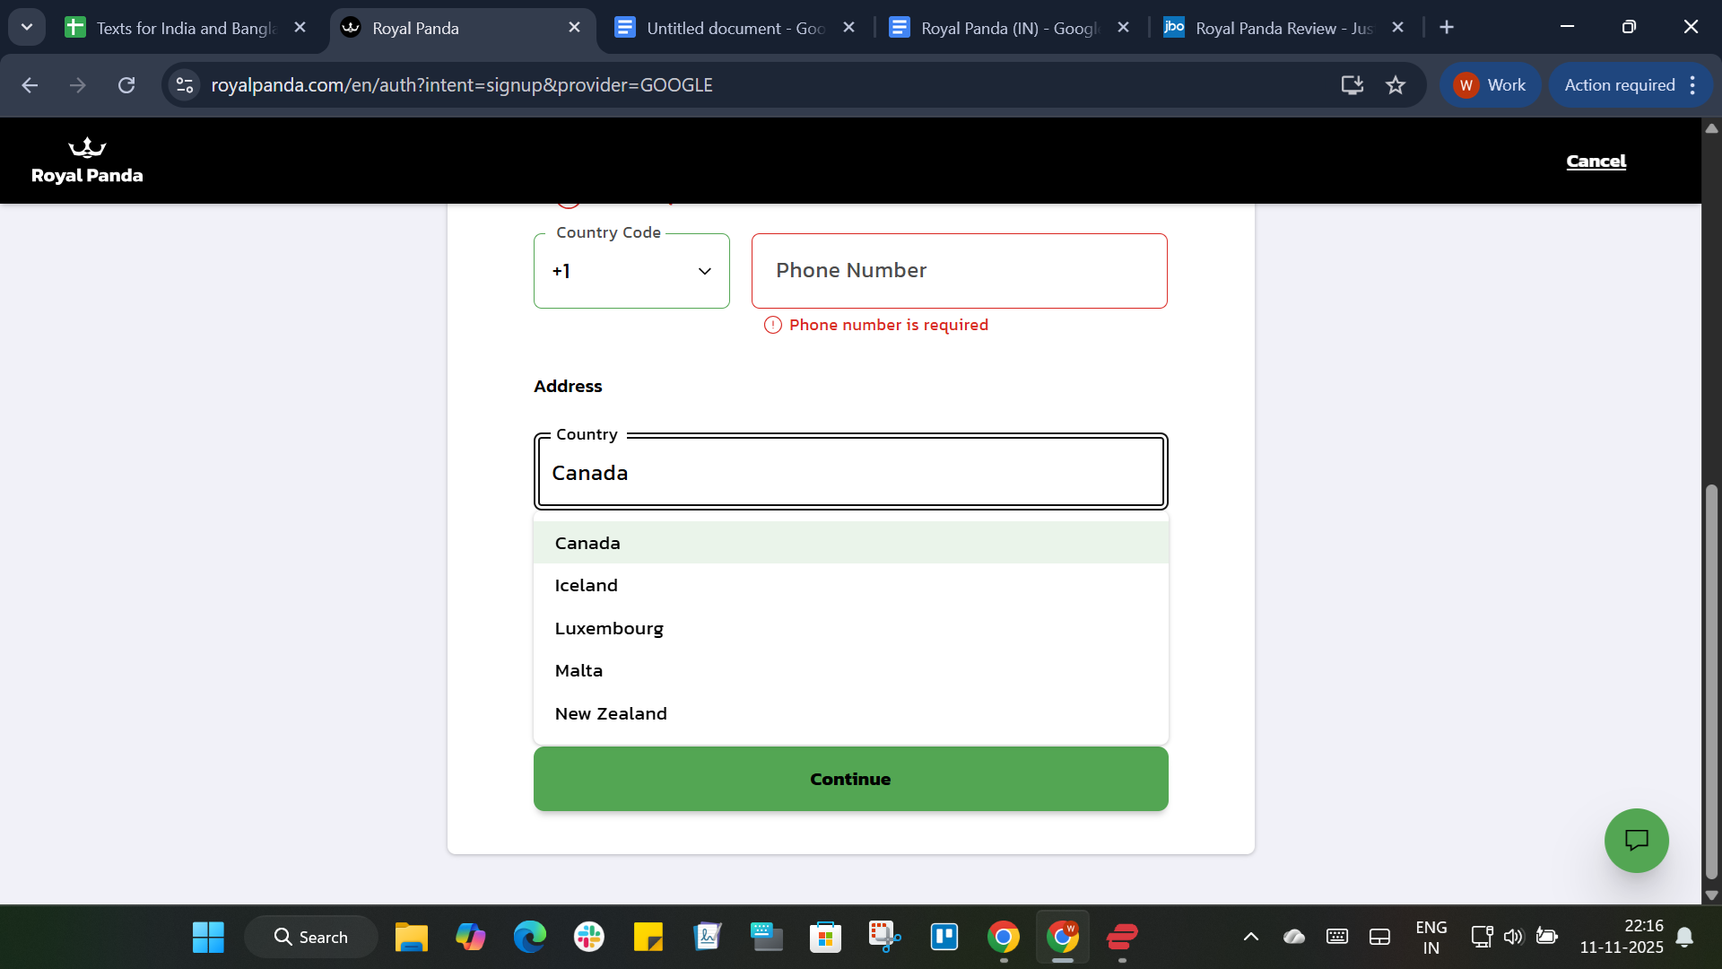The height and width of the screenshot is (969, 1722).
Task: Click the Cancel link at top right
Action: 1596,161
